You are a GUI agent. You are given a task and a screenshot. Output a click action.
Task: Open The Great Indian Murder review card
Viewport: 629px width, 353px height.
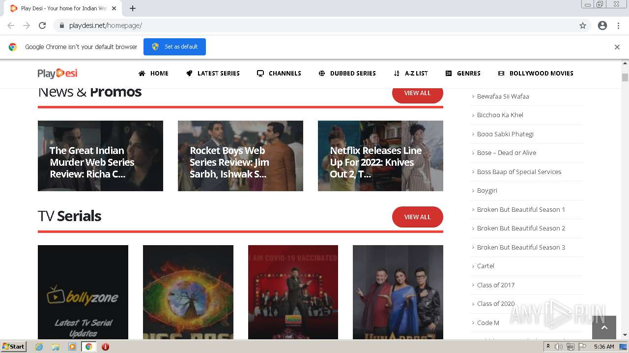(100, 156)
